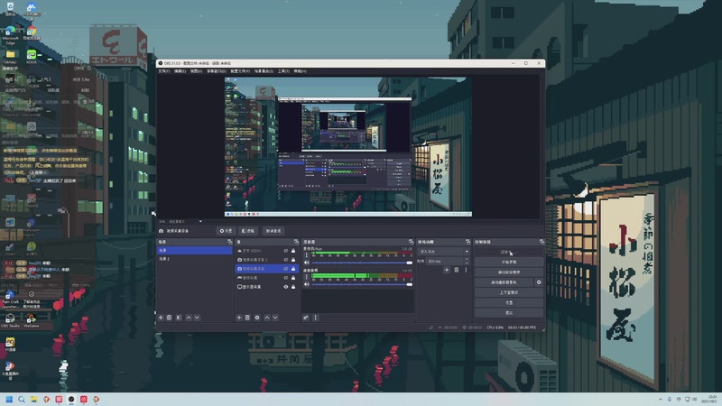Remove selected scene using Scenes trash icon
The width and height of the screenshot is (722, 406).
click(170, 318)
